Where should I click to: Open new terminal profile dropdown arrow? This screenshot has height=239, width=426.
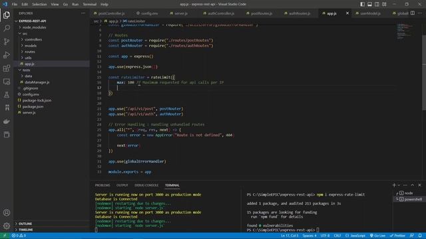399,185
